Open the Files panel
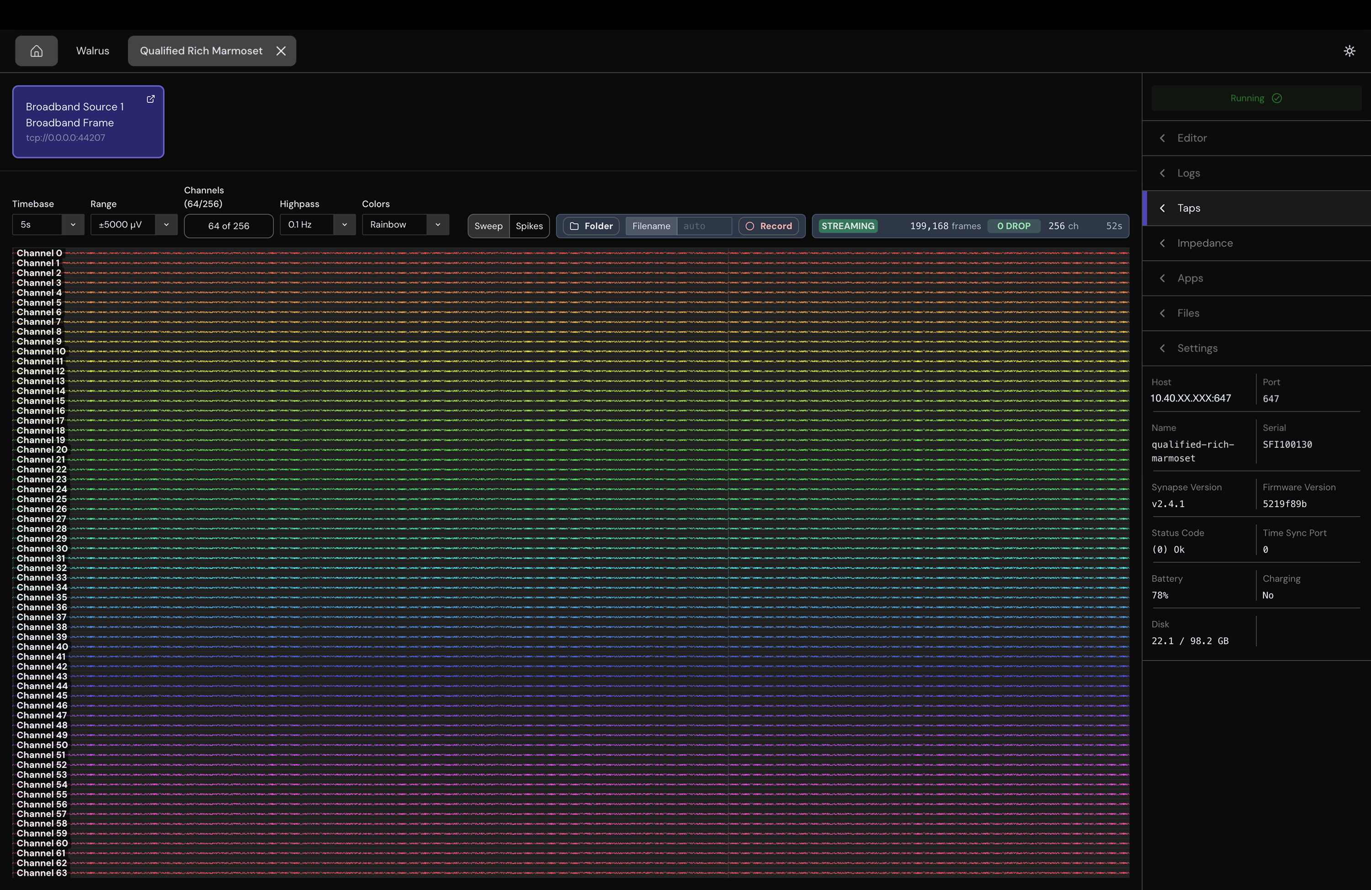The width and height of the screenshot is (1371, 890). (x=1256, y=313)
